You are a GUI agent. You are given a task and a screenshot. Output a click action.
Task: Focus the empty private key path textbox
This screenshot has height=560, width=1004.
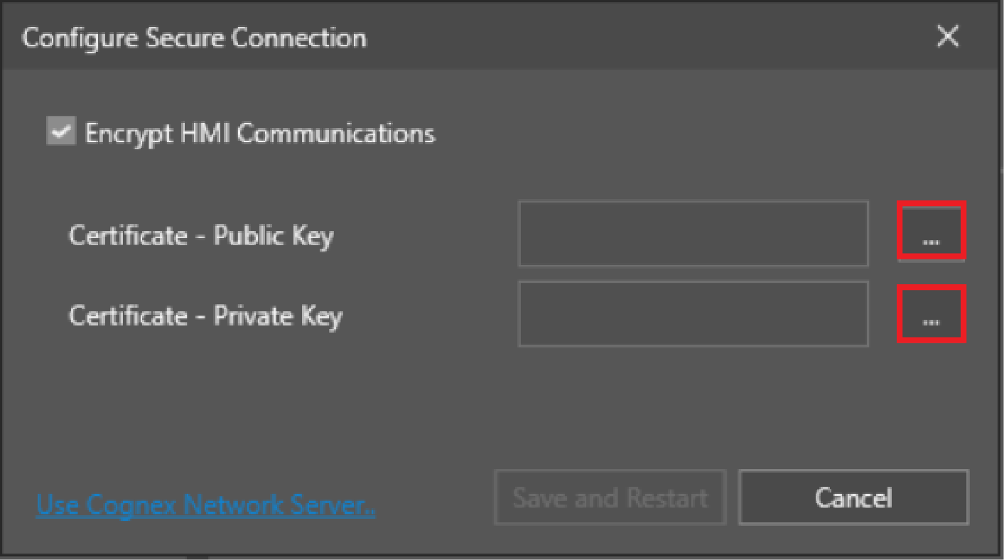click(x=693, y=313)
